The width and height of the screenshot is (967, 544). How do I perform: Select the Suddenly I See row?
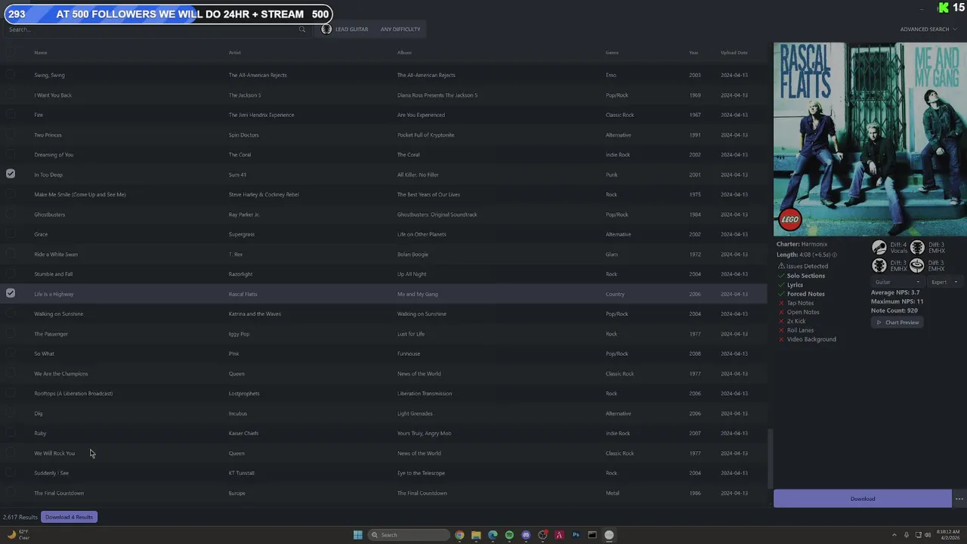click(x=384, y=473)
